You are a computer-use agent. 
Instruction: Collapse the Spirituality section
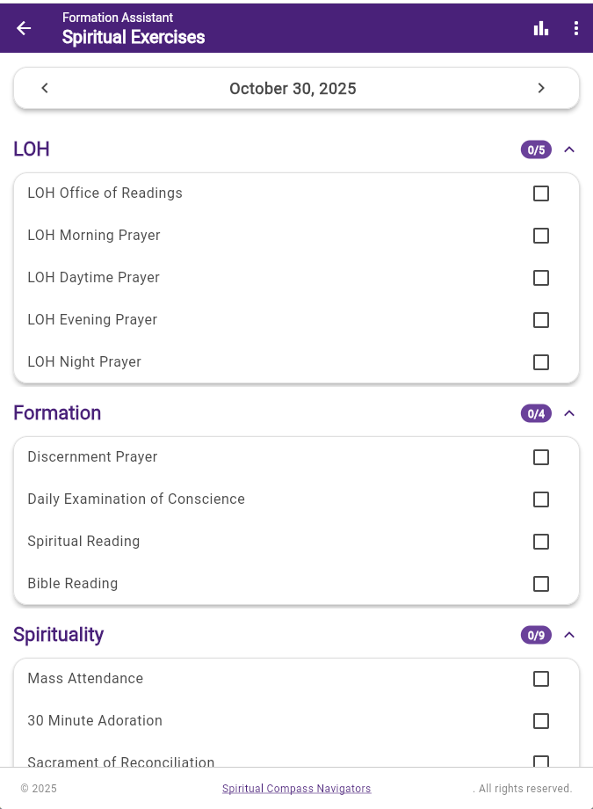tap(569, 635)
